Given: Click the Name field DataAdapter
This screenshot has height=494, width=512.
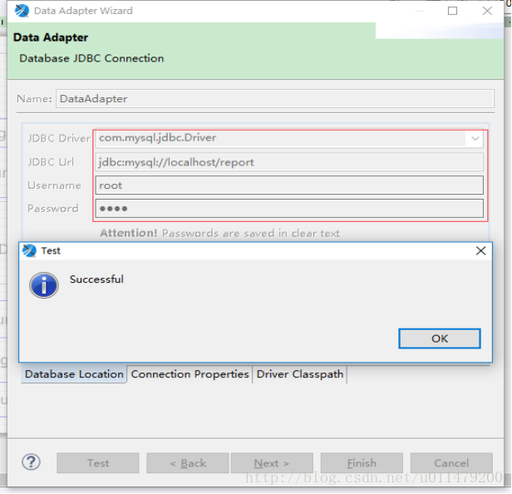Looking at the screenshot, I should (275, 99).
